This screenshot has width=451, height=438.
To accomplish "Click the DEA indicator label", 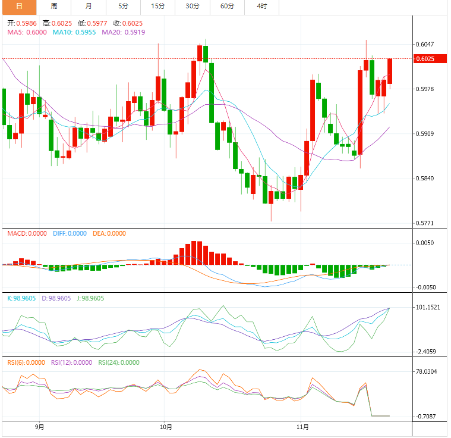I will pyautogui.click(x=109, y=234).
